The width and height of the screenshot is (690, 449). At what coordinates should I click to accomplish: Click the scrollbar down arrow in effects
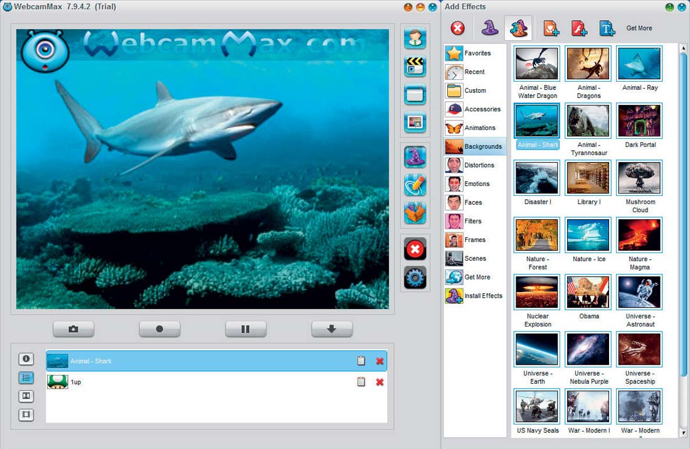click(683, 433)
